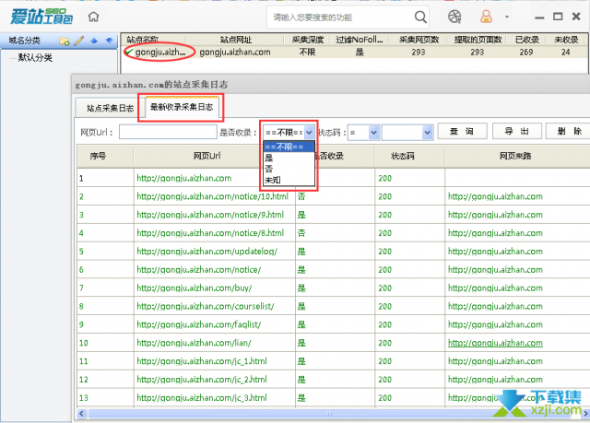Move category down with blue arrow
The image size is (590, 423).
tap(109, 41)
